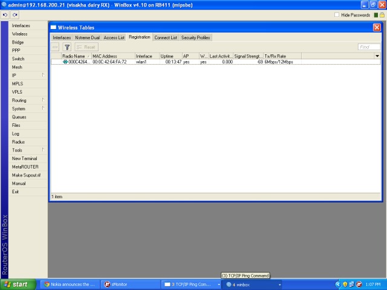Sort by the Uptime column header

click(x=171, y=56)
